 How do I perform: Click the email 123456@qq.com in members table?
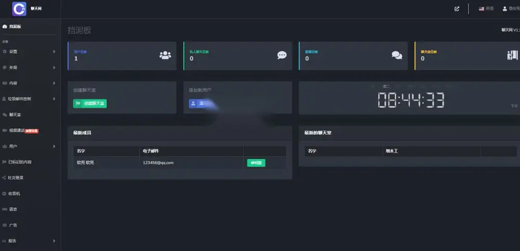tap(158, 162)
